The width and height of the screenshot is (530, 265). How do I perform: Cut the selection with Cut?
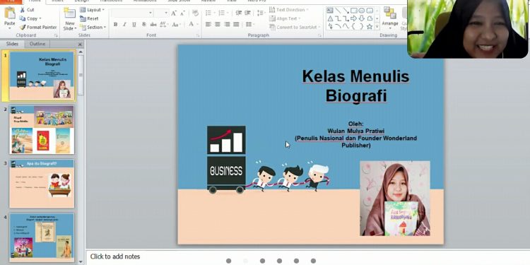[27, 10]
